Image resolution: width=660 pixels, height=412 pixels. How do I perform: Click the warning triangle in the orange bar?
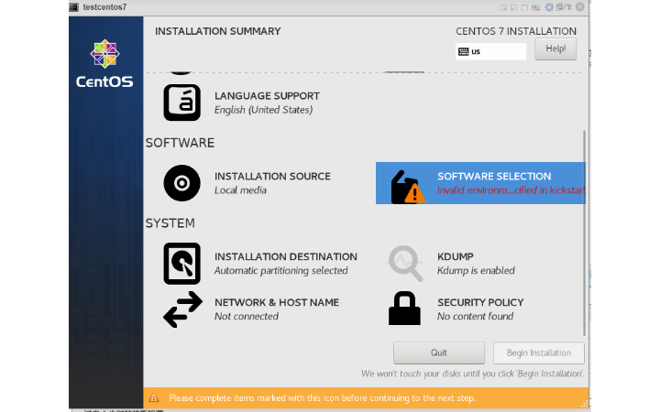click(154, 397)
